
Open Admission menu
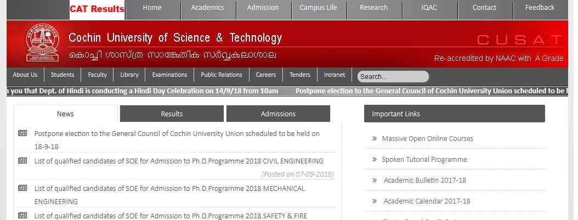pos(263,8)
